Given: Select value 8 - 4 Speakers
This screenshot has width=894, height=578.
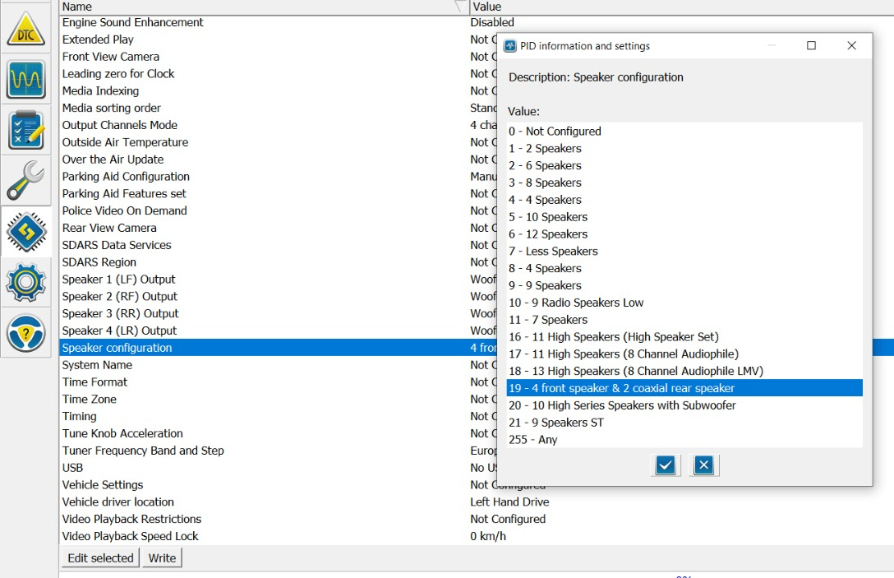Looking at the screenshot, I should 684,268.
